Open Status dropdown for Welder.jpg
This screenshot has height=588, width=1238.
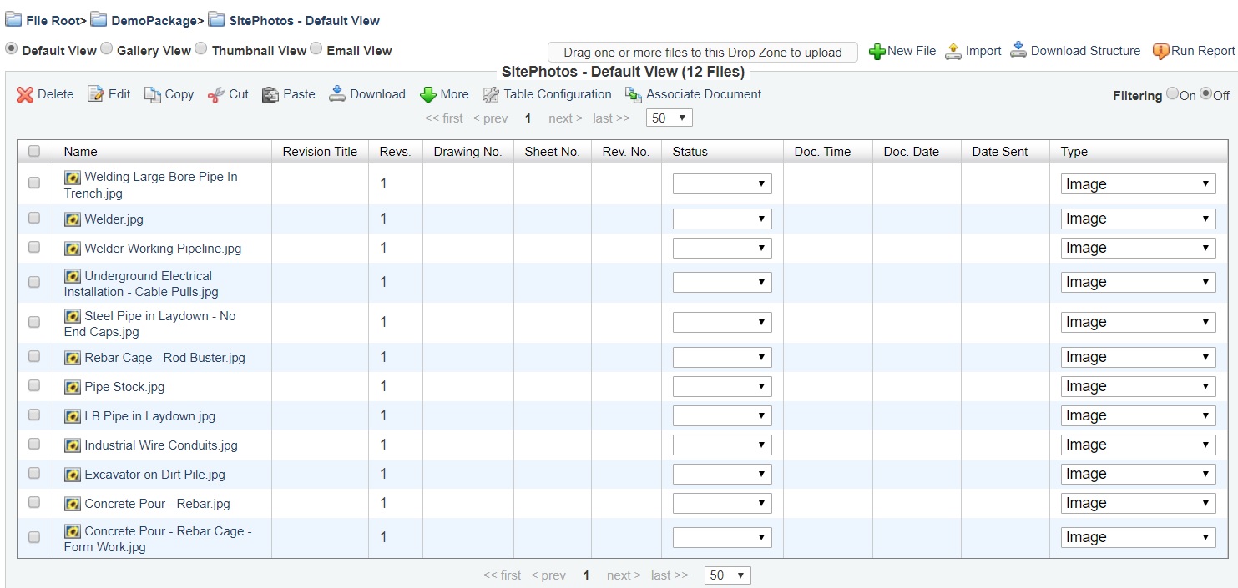722,219
